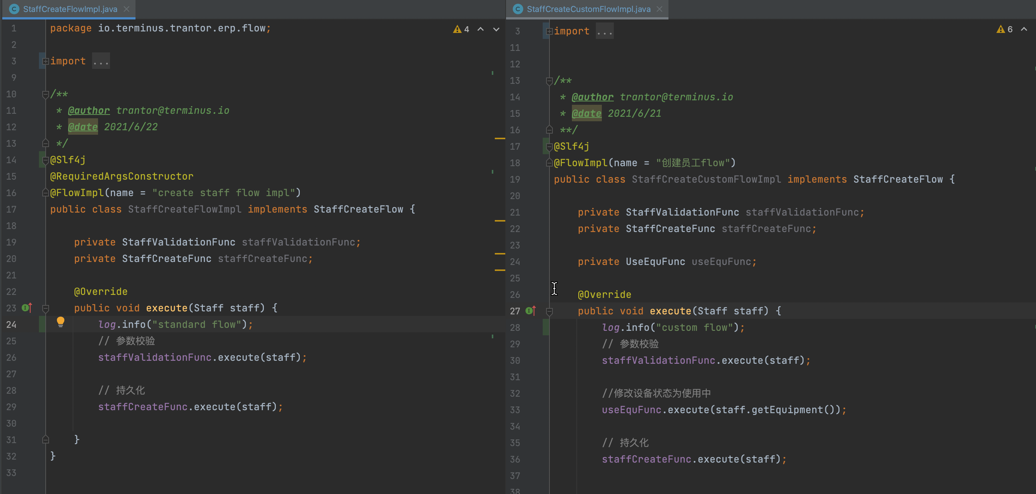Click the overriding method marker in StaffCreateCustomFlowImpl
The height and width of the screenshot is (494, 1036).
pyautogui.click(x=530, y=311)
